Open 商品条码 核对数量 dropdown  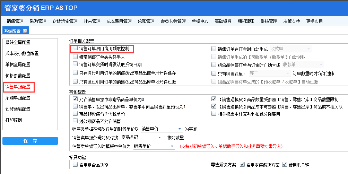142,137
